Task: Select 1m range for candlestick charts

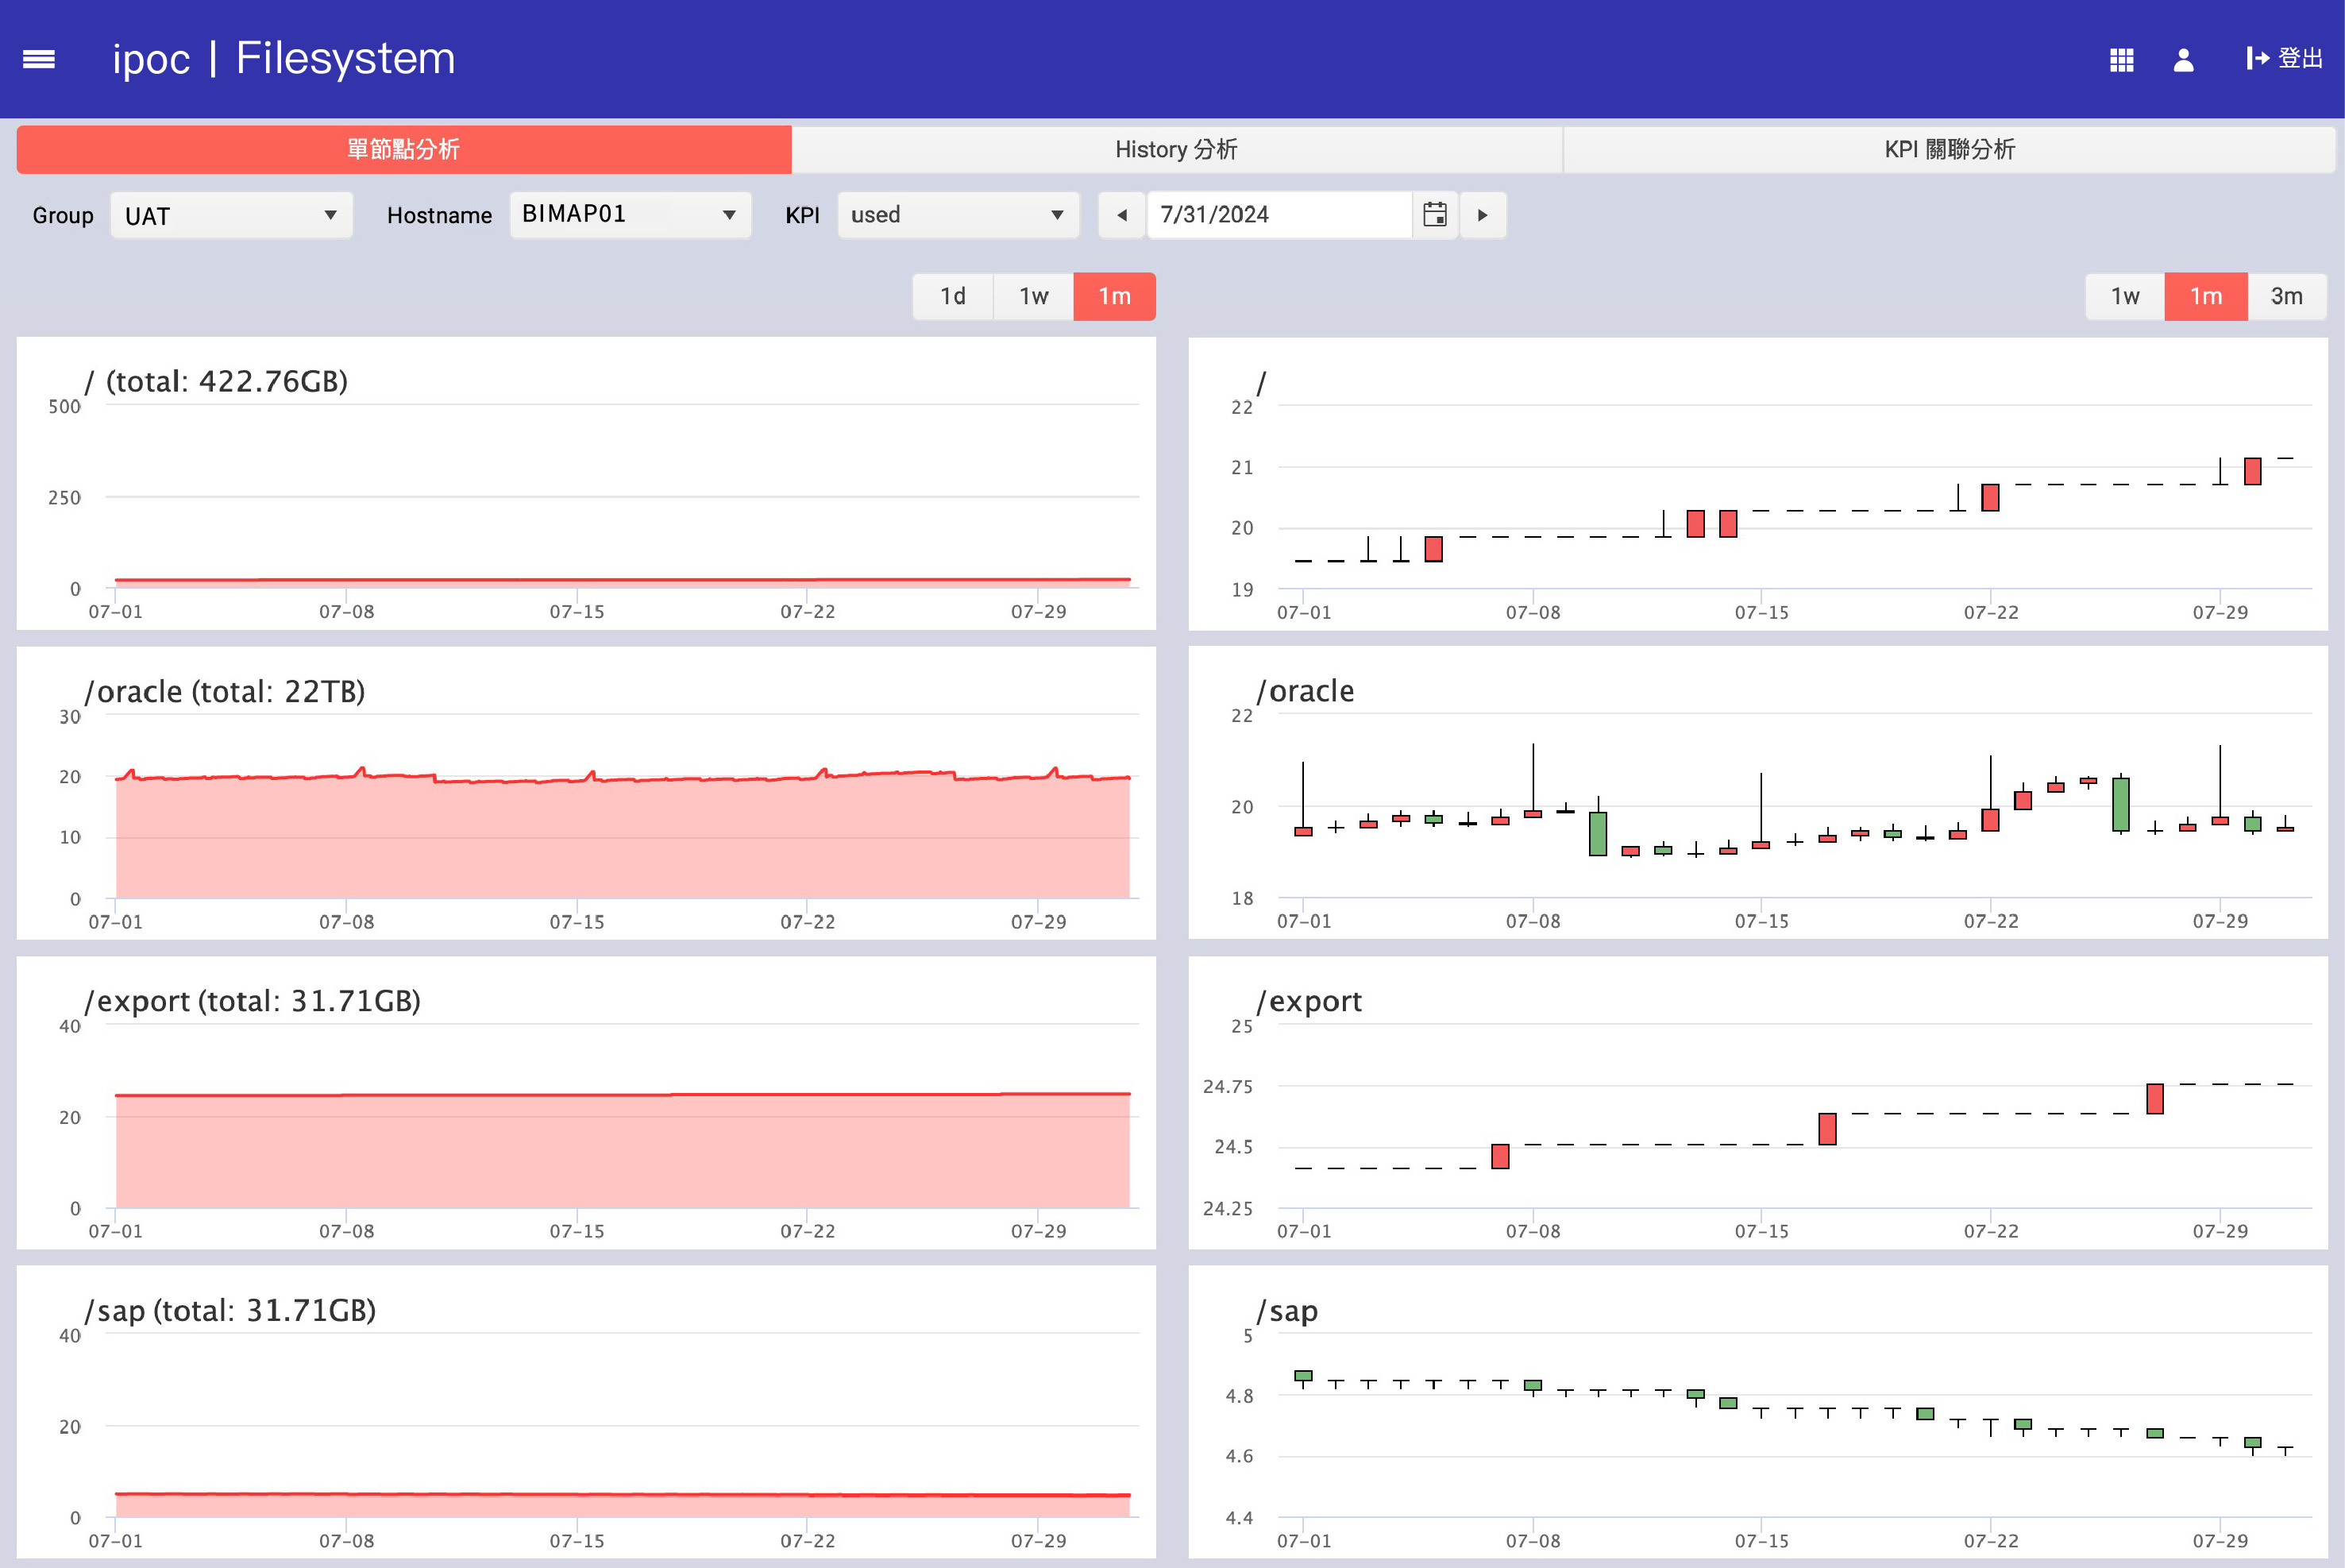Action: point(2206,296)
